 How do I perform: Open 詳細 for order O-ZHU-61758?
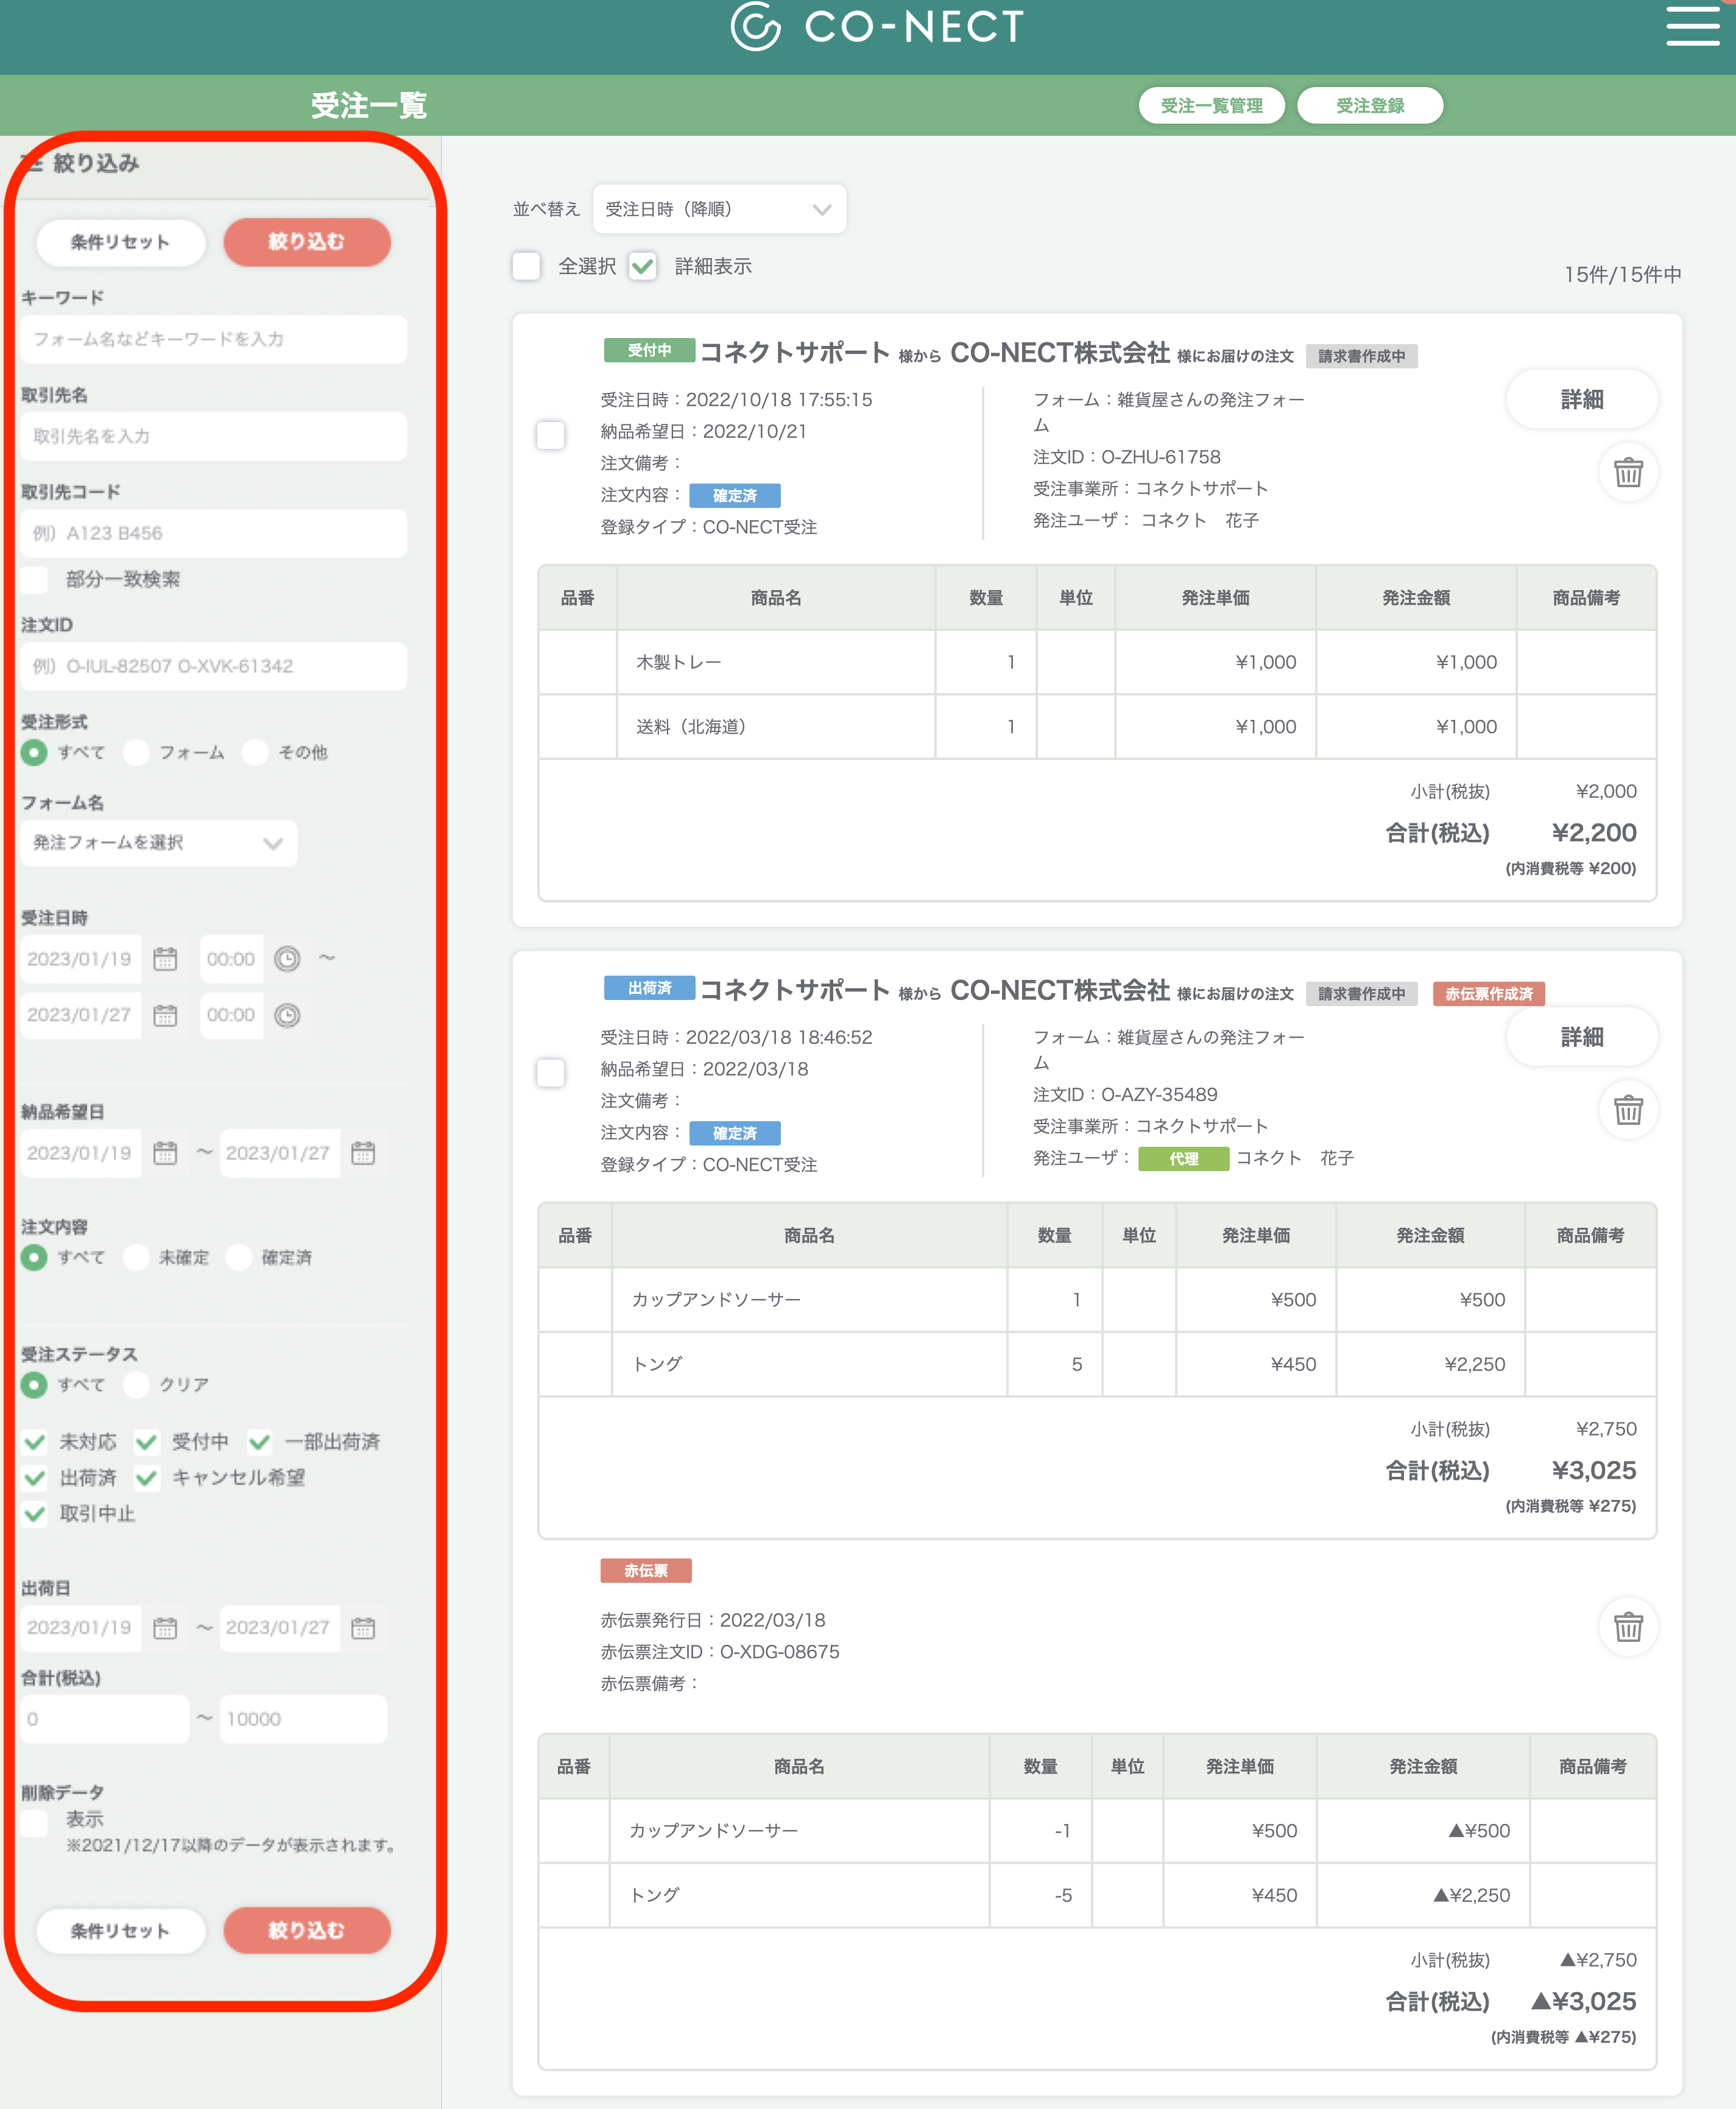click(x=1582, y=400)
